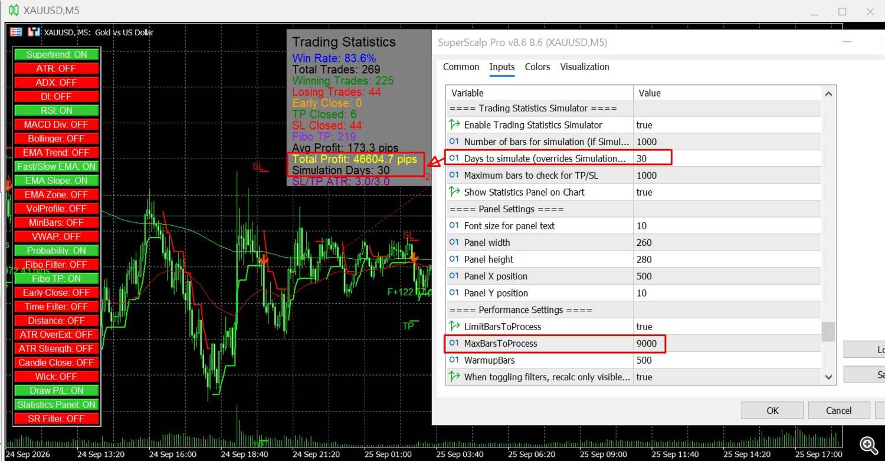885x461 pixels.
Task: Select the Distance: OFF button
Action: 57,321
